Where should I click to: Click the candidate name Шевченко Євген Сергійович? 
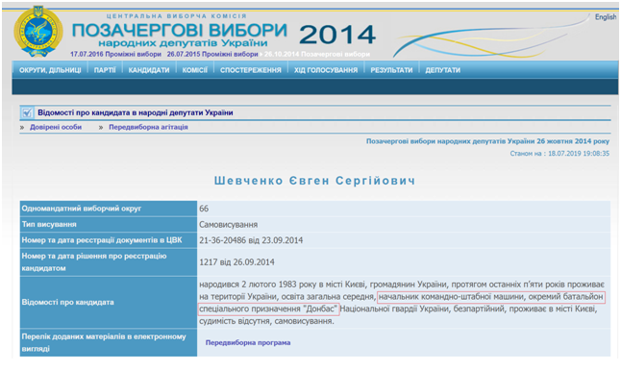pos(315,181)
